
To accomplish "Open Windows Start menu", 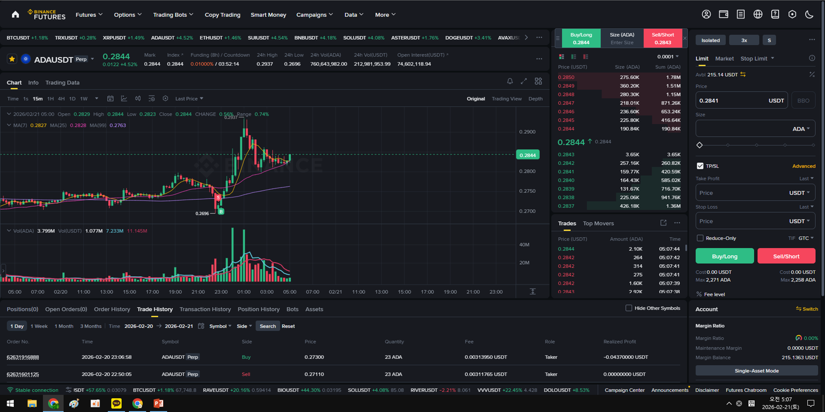I will tap(10, 403).
